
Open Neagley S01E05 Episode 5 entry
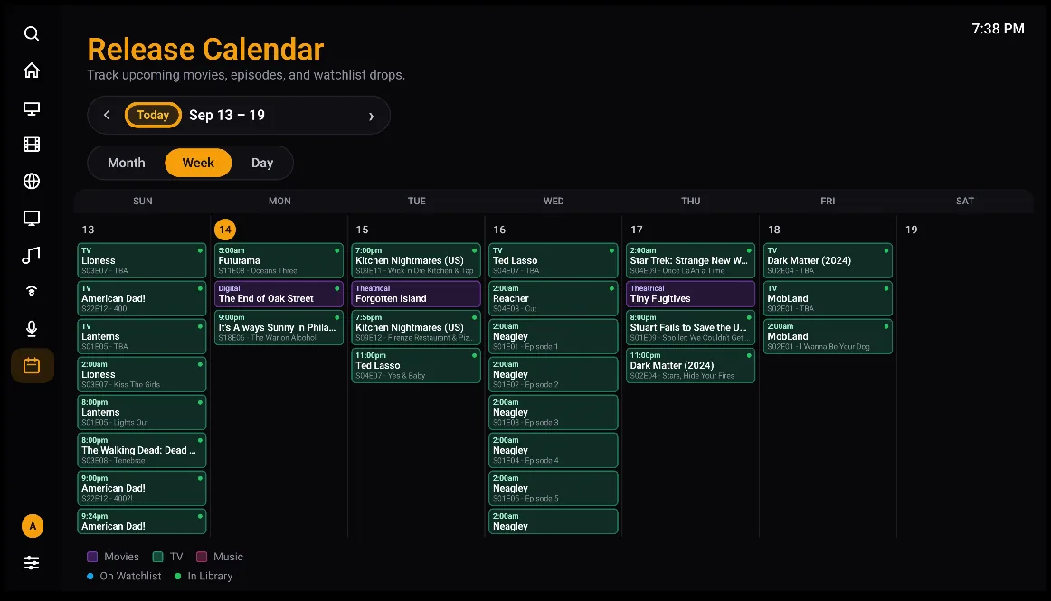[x=553, y=488]
